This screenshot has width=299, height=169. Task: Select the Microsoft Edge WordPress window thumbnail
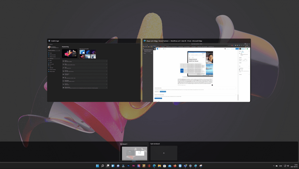[x=197, y=70]
